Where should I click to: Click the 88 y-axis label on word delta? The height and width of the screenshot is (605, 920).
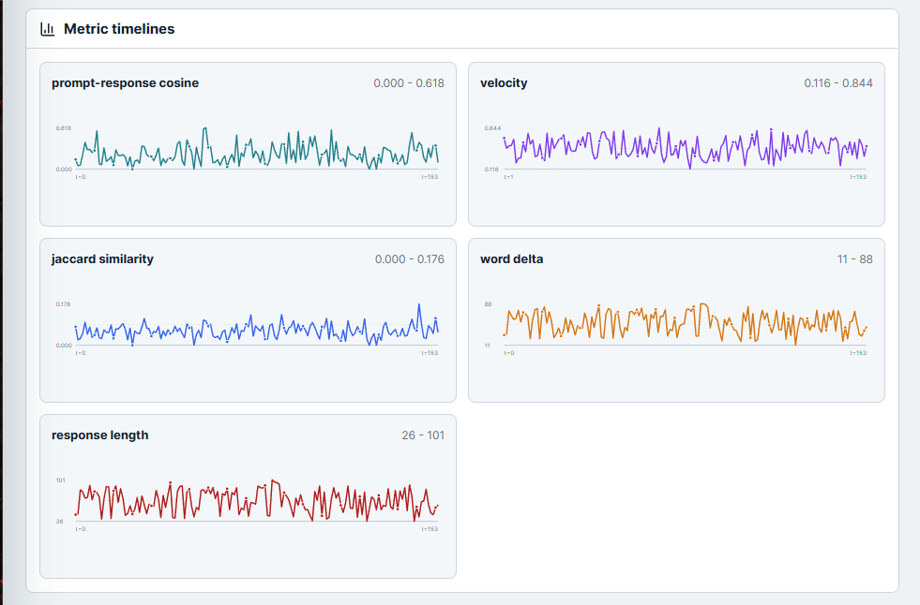click(x=489, y=304)
